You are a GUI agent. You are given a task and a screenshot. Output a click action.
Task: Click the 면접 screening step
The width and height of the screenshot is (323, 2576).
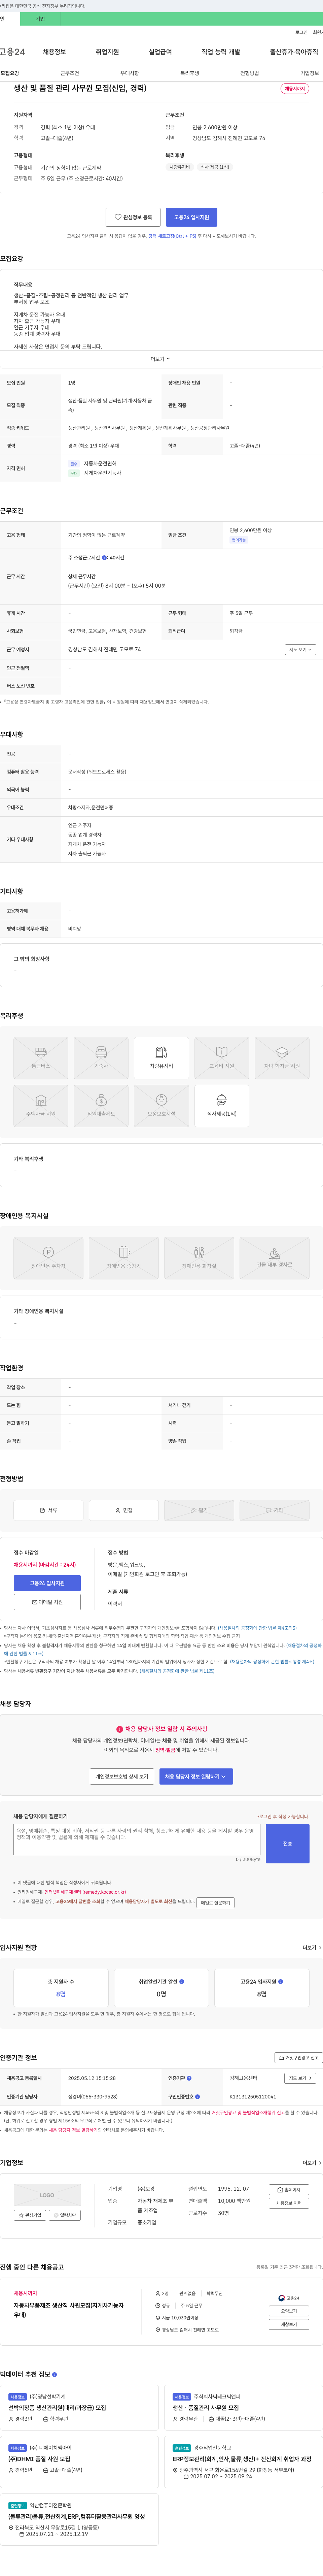124,1510
